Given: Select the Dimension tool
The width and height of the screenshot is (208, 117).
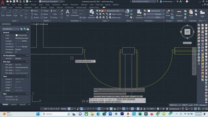Looking at the screenshot, I should (74, 13).
